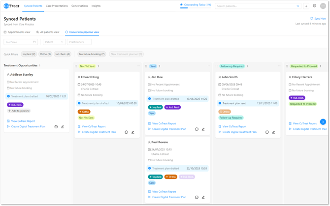Click chat icon on John Smith card
This screenshot has width=330, height=206.
(267, 132)
